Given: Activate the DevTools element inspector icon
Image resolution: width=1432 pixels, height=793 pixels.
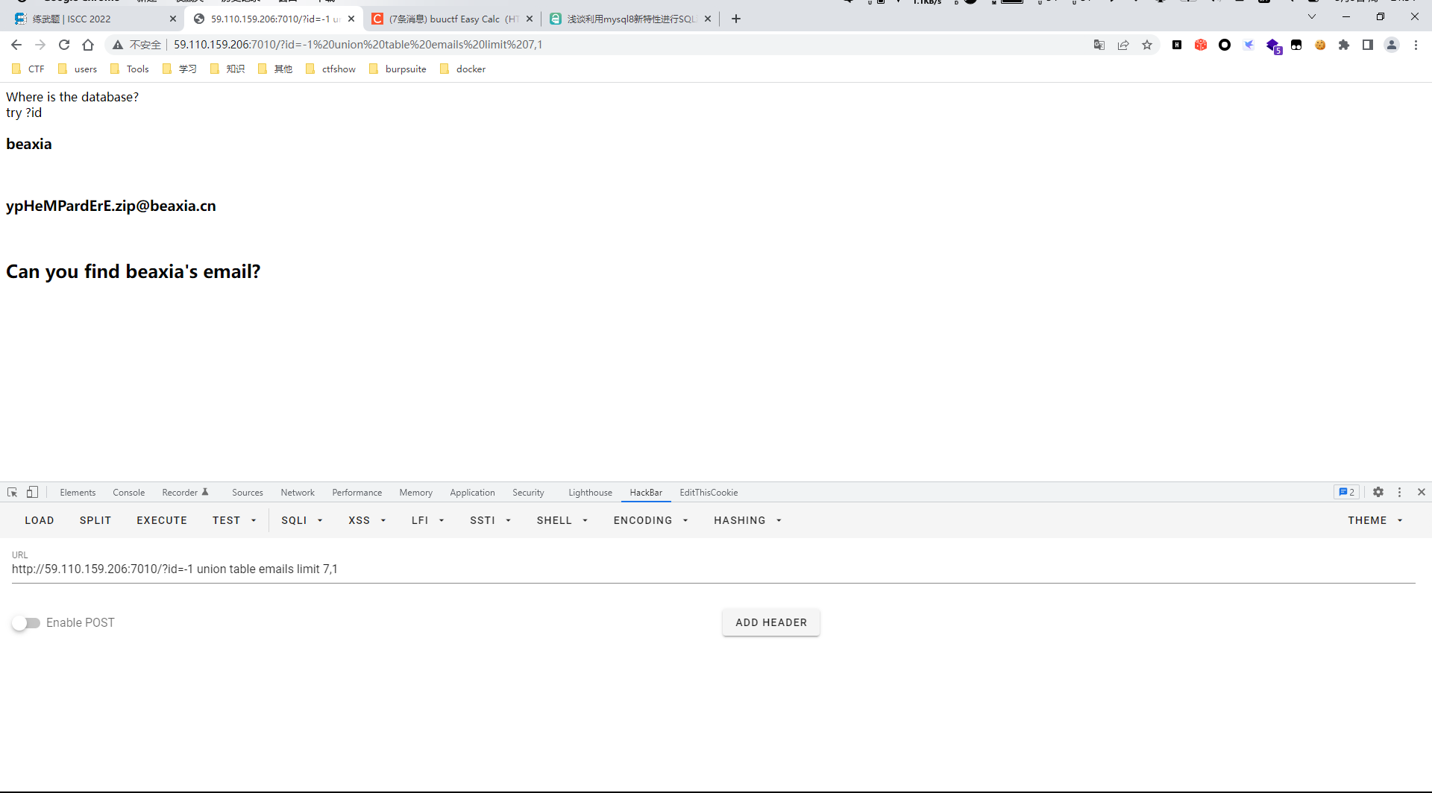Looking at the screenshot, I should (x=13, y=492).
